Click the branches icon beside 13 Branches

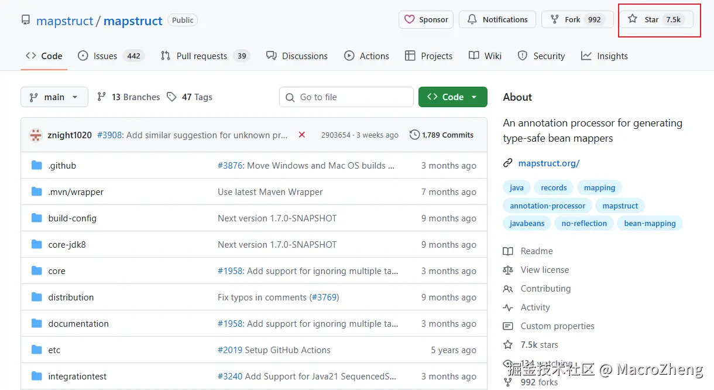(x=102, y=97)
